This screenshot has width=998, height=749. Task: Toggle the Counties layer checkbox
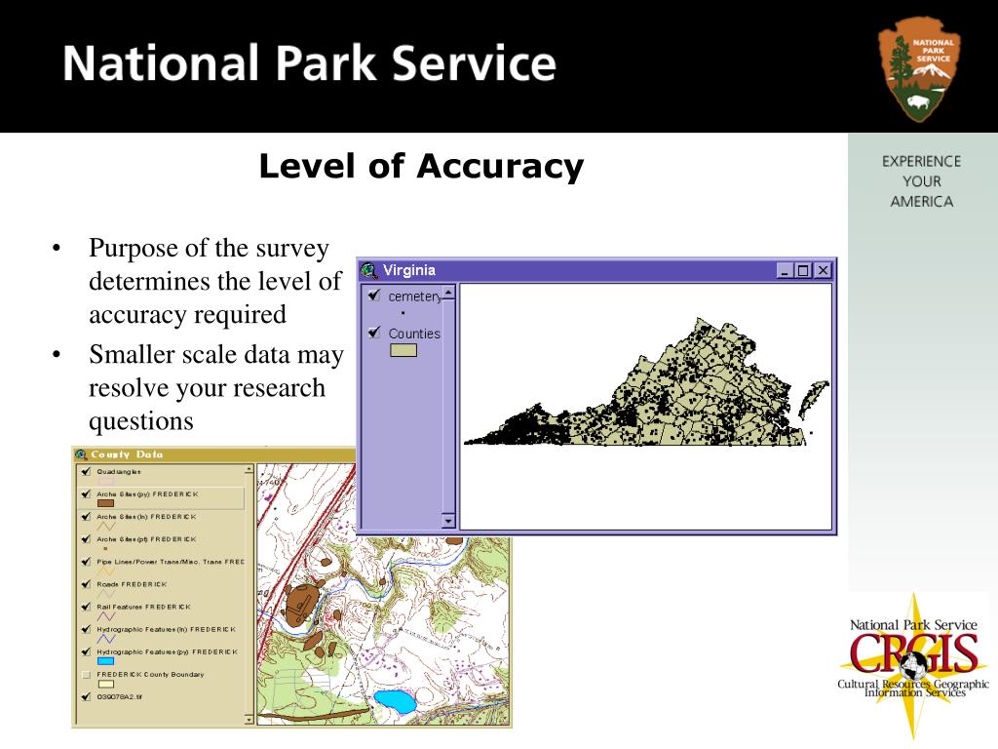tap(374, 333)
